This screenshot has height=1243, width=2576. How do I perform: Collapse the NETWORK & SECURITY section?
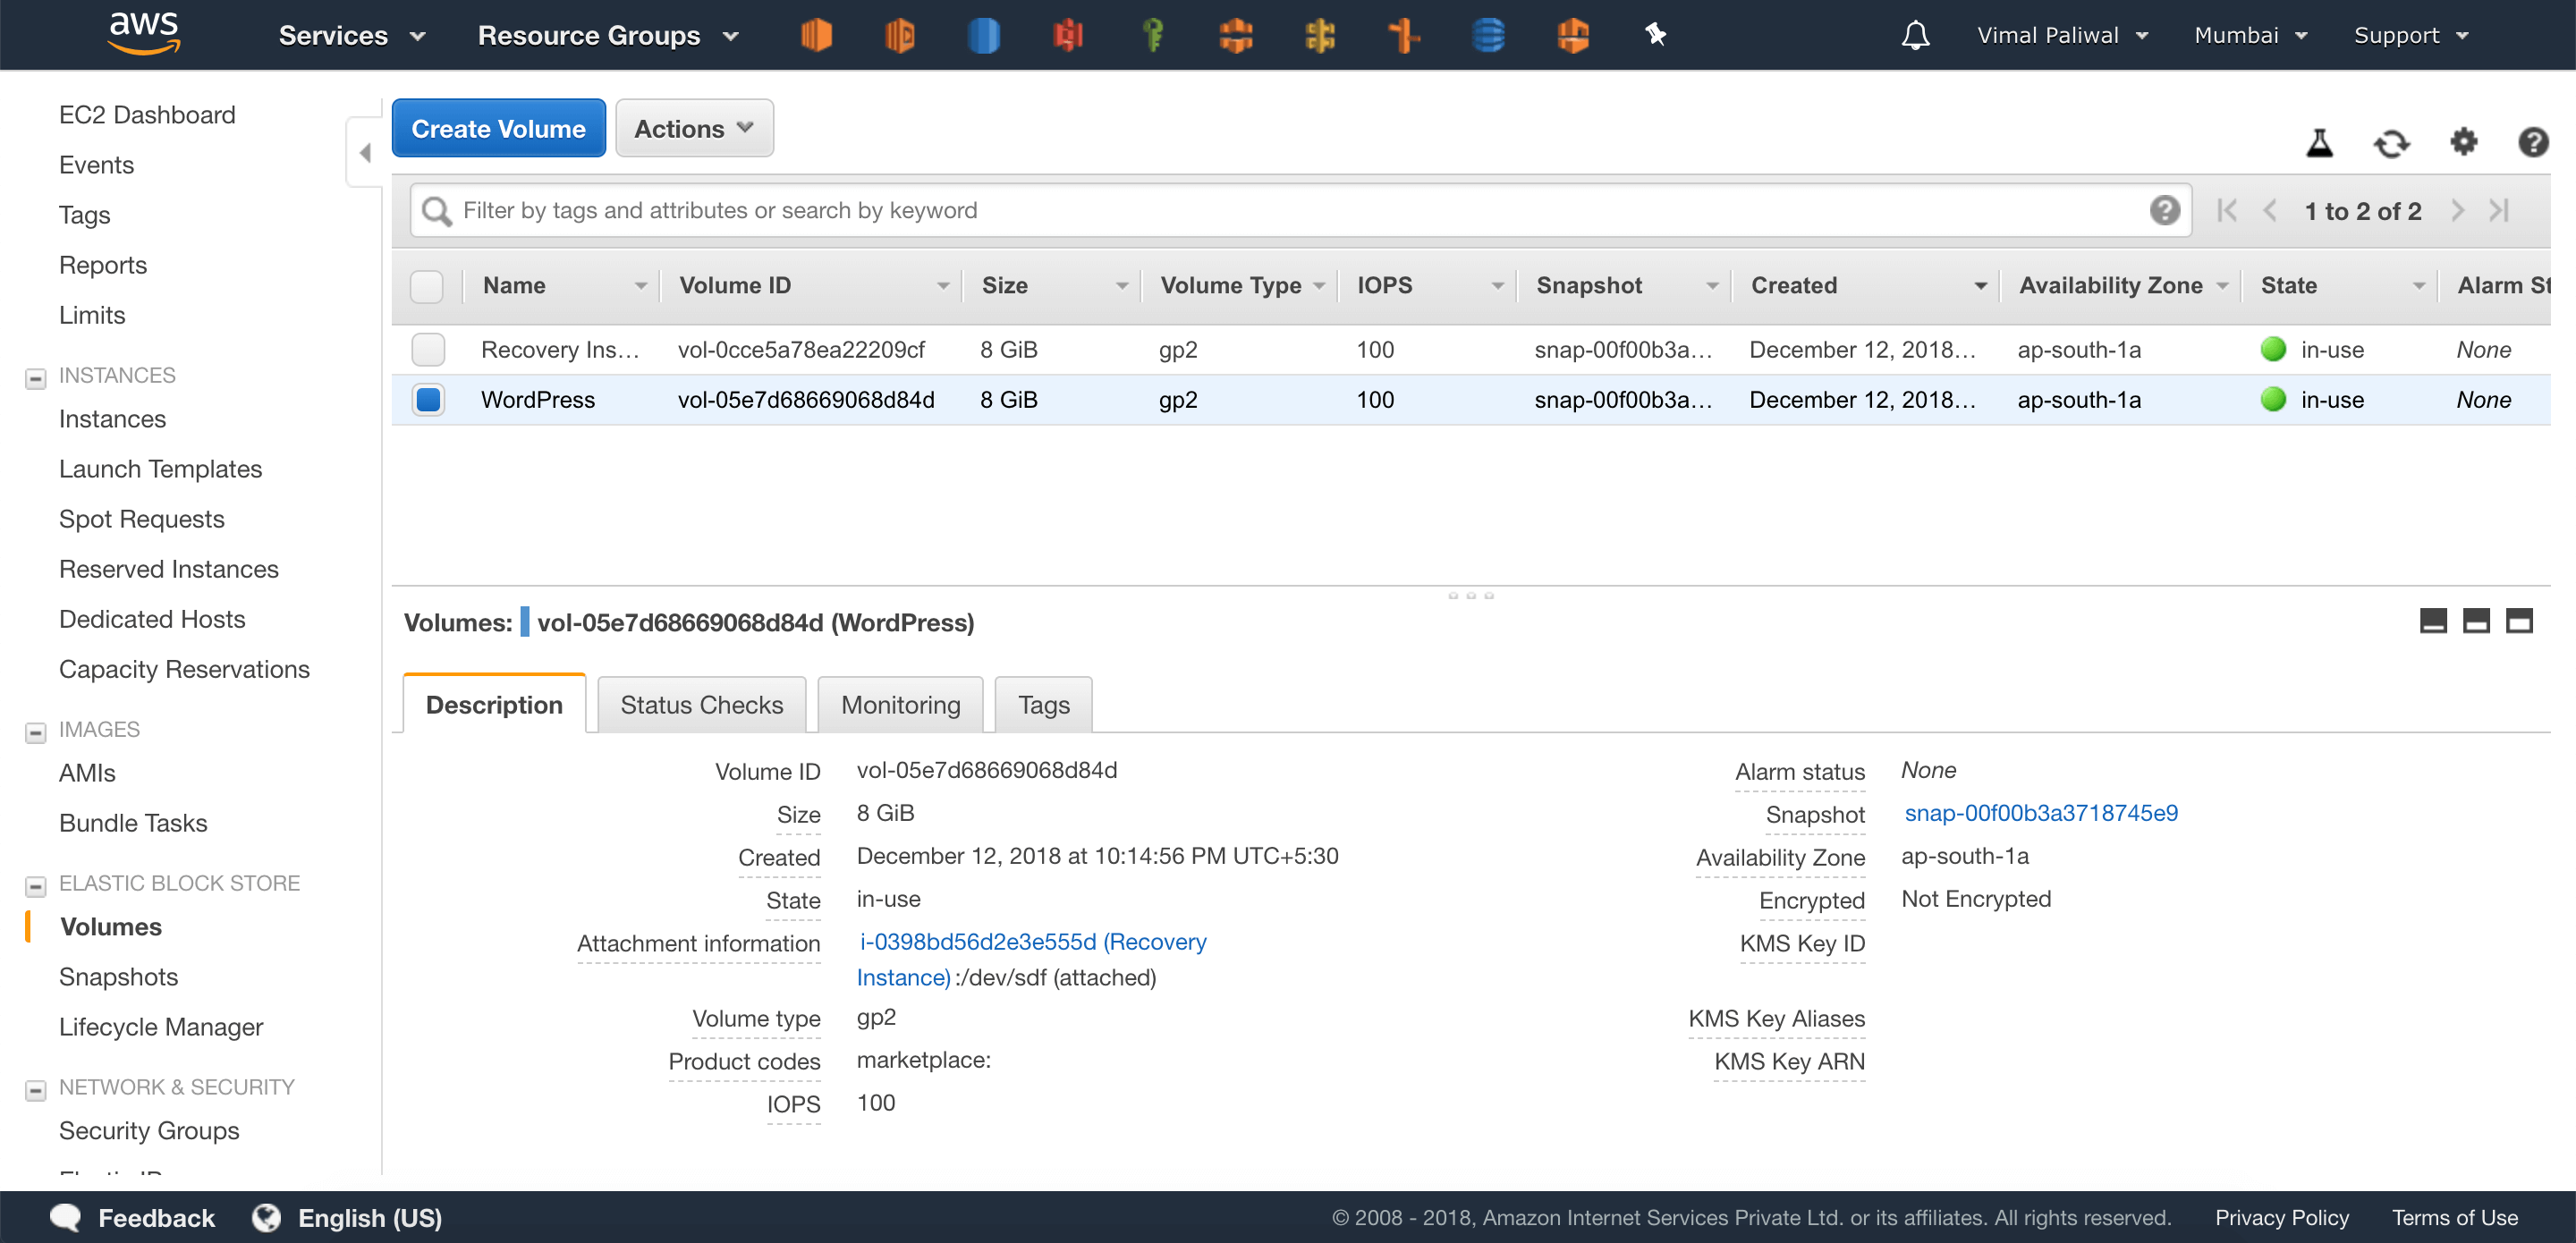pyautogui.click(x=35, y=1090)
